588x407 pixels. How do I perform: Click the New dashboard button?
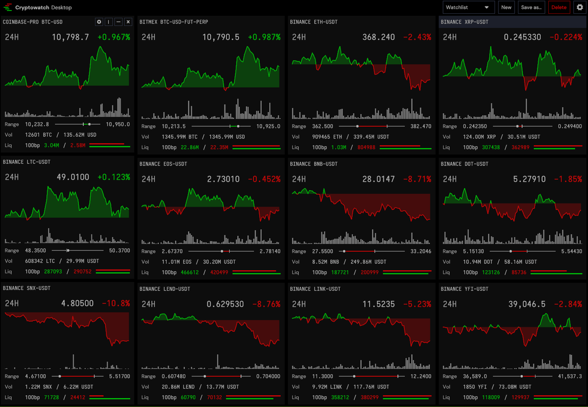coord(506,7)
